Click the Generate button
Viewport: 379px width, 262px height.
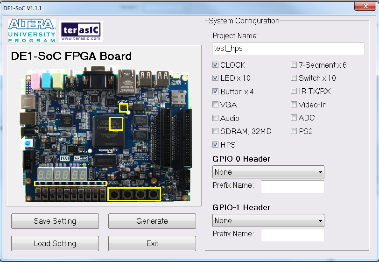click(x=152, y=221)
